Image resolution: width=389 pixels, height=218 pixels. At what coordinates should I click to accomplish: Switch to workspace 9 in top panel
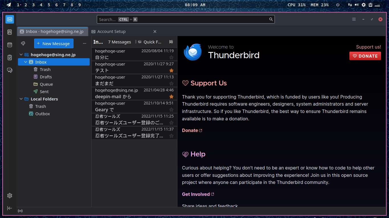(79, 5)
